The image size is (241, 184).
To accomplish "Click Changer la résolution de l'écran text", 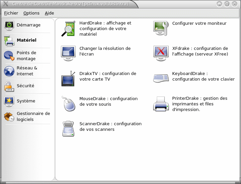I will click(105, 51).
